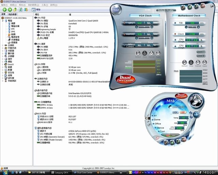Click the FSB slider in Motherboard Clock
The image size is (218, 175).
click(192, 27)
